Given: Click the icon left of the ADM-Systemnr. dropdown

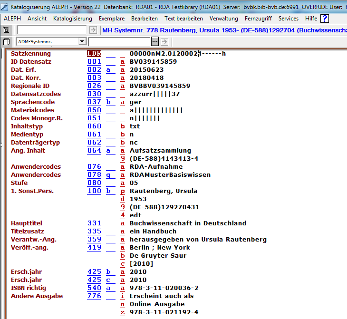Looking at the screenshot, I should click(6, 41).
